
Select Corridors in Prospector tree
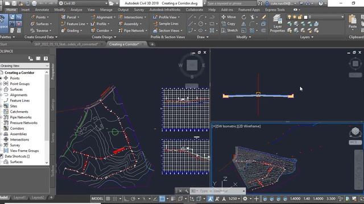click(x=17, y=129)
